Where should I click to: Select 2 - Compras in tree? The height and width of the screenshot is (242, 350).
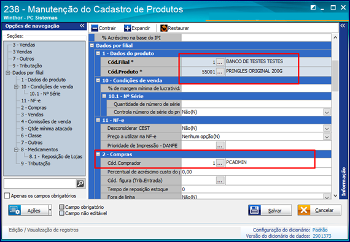[34, 108]
